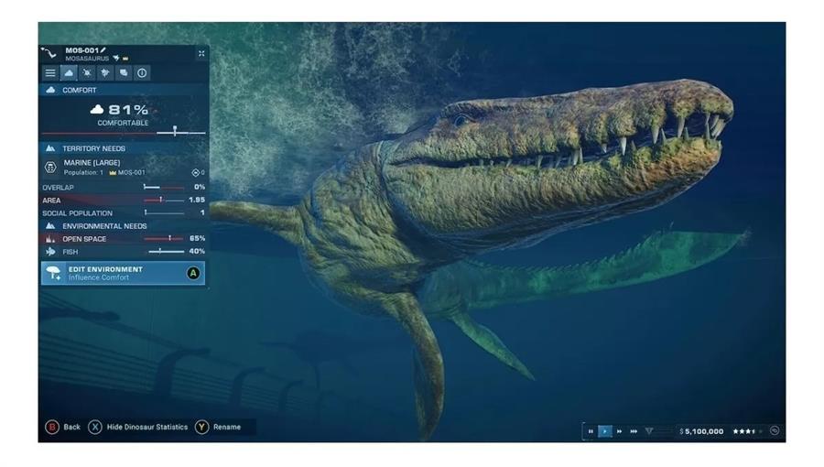824x467 pixels.
Task: Pause the game with the pause control
Action: point(591,431)
